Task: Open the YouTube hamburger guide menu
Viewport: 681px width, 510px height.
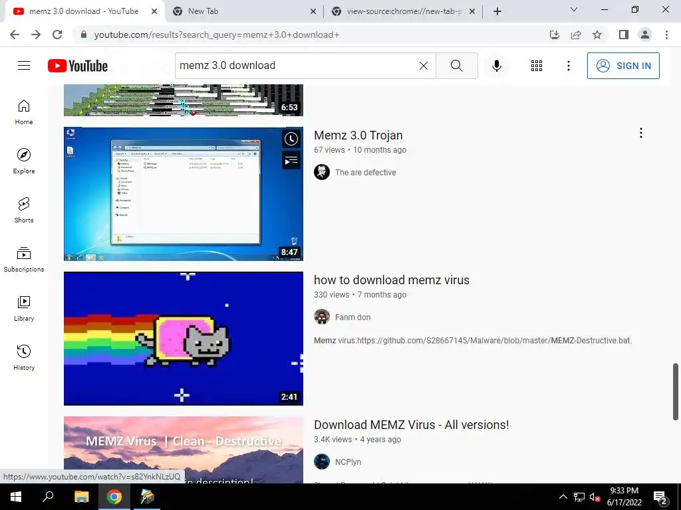Action: (24, 66)
